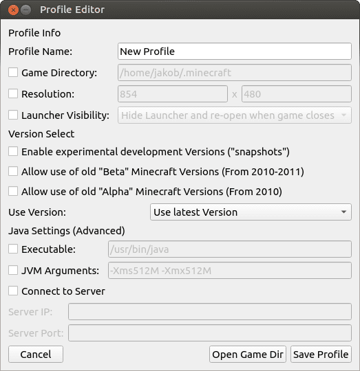Allow old Alpha Minecraft versions

(13, 191)
